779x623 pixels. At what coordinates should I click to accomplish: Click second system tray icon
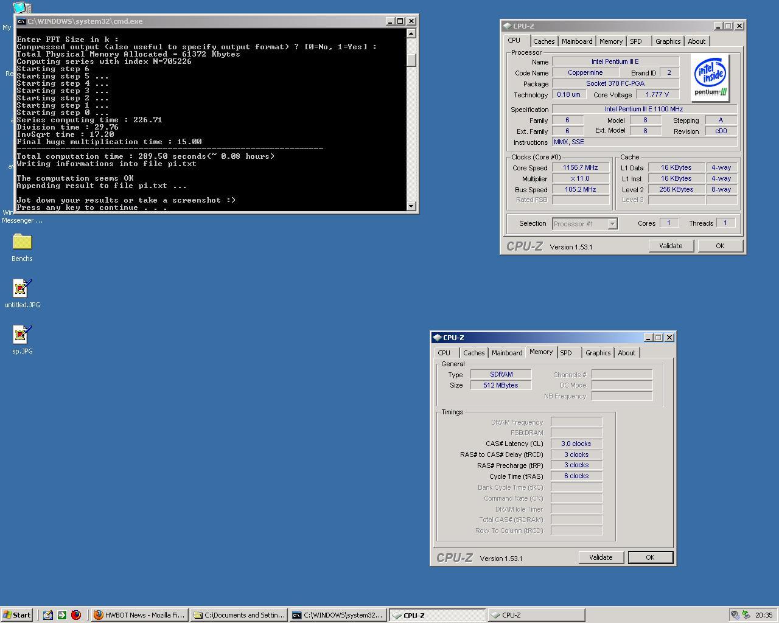point(746,615)
